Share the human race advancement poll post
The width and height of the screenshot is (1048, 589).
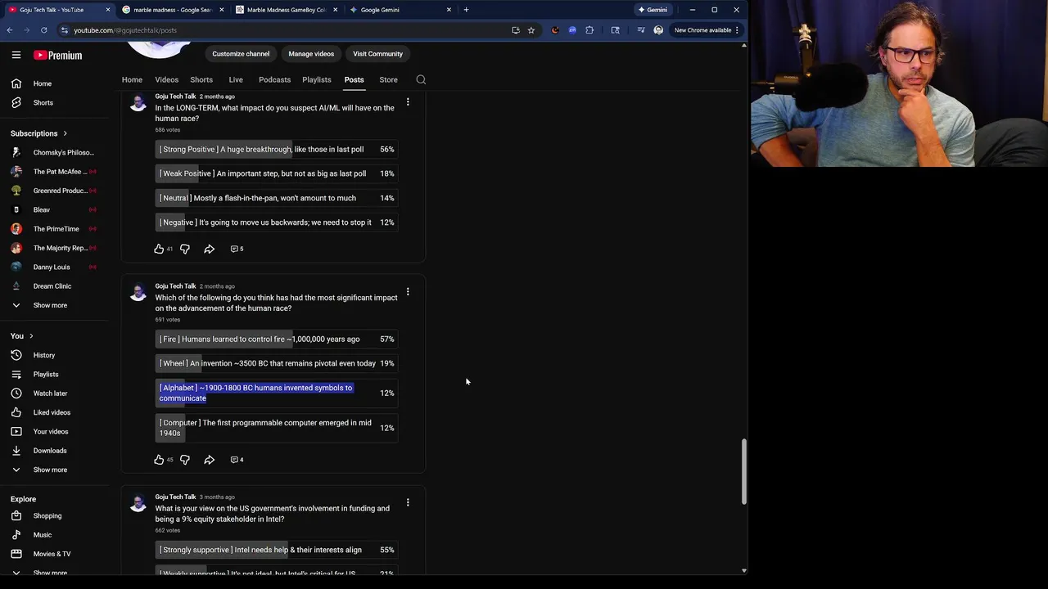pyautogui.click(x=209, y=460)
